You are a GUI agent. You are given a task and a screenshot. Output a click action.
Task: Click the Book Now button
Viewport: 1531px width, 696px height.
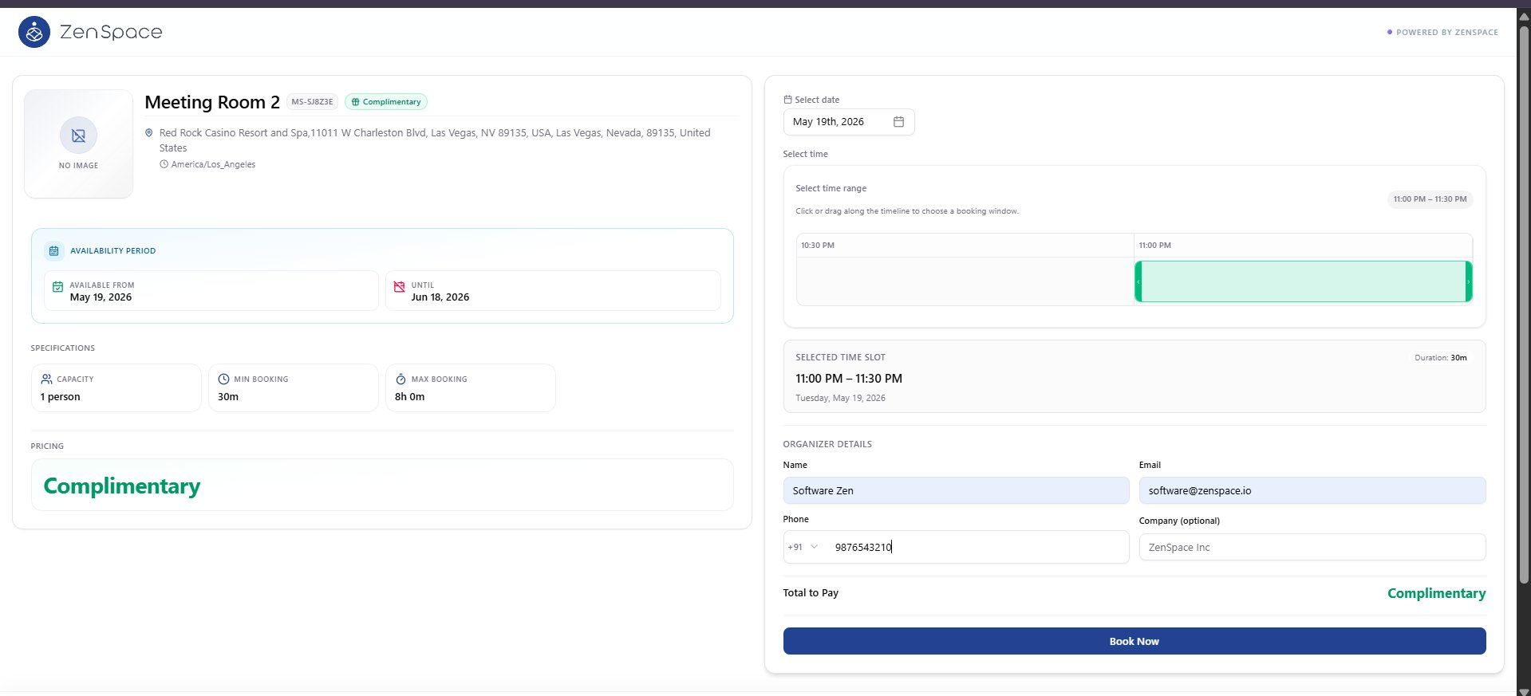1134,641
